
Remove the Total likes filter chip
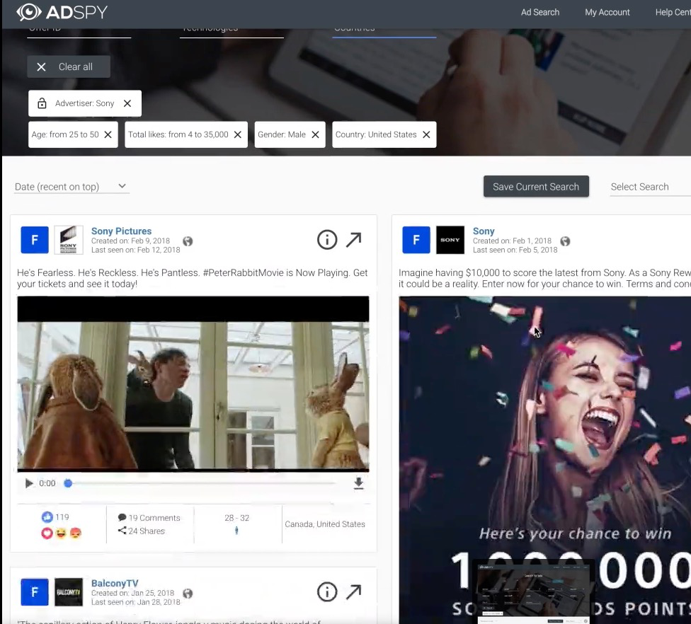[238, 134]
